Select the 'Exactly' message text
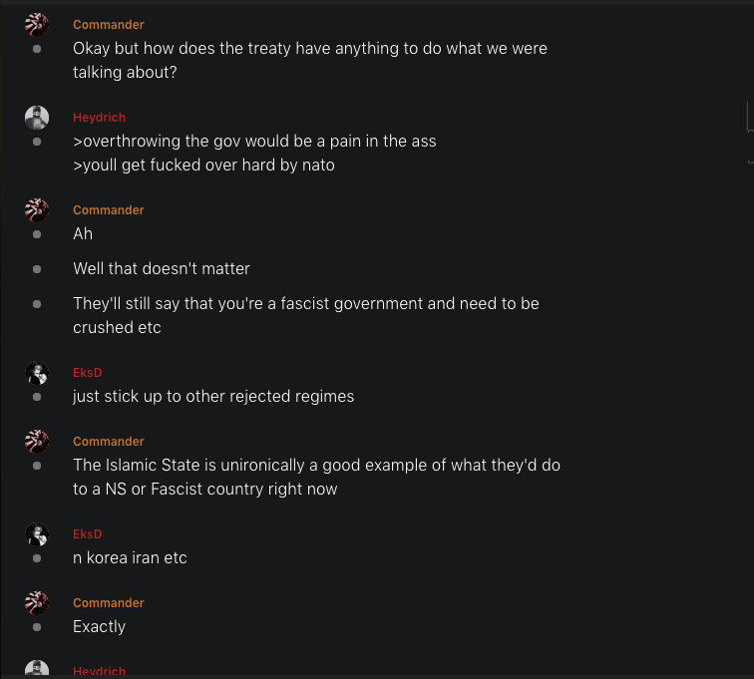 [100, 626]
